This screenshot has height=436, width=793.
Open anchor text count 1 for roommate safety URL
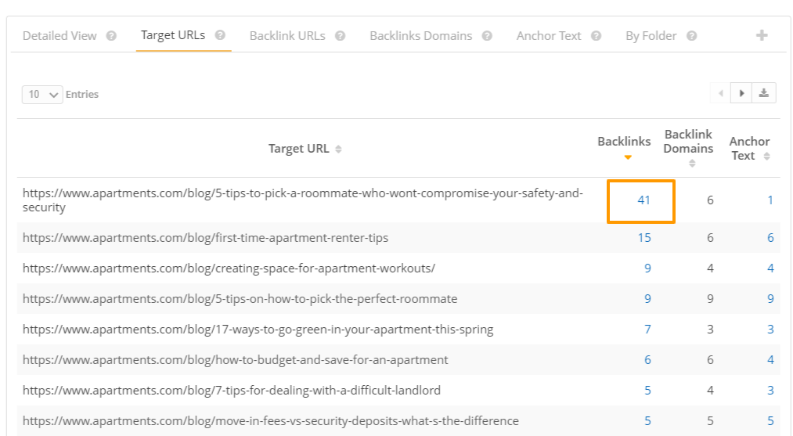[770, 200]
